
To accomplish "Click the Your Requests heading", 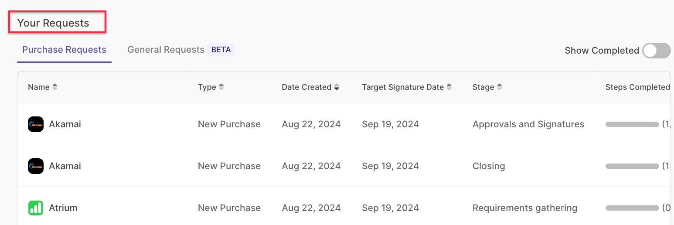I will (x=53, y=23).
